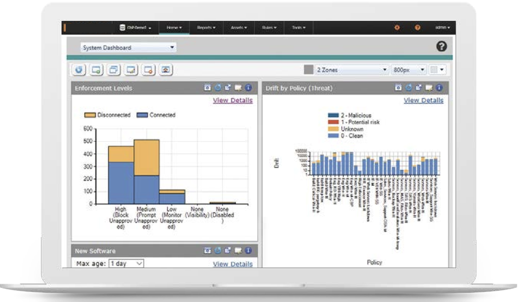Open the comment icon on New Software panel
Image resolution: width=520 pixels, height=302 pixels.
tap(237, 250)
